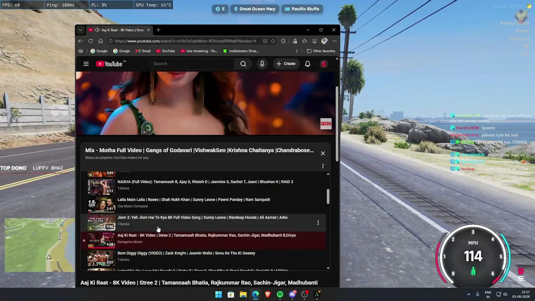The height and width of the screenshot is (301, 535).
Task: Open Spotify from the taskbar
Action: coord(280,294)
